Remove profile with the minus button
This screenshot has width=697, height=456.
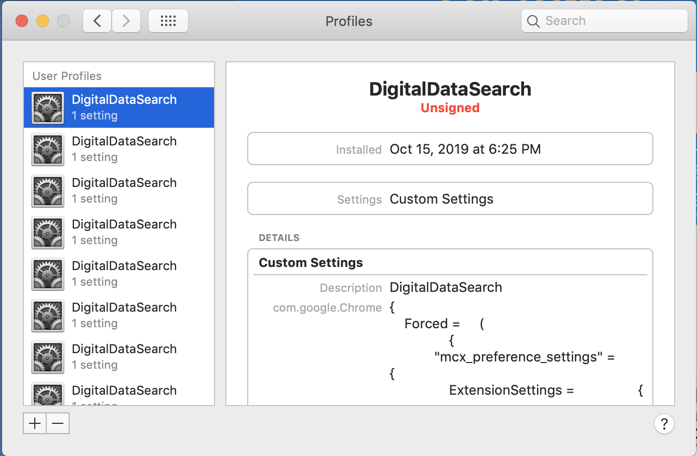click(58, 424)
